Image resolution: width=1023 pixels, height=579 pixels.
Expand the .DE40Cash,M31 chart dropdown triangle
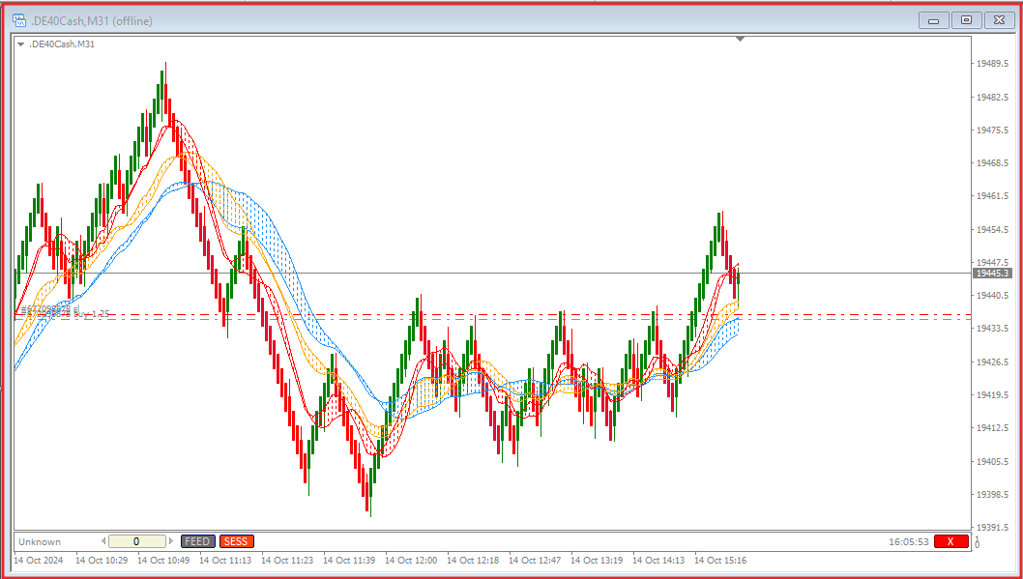point(21,44)
